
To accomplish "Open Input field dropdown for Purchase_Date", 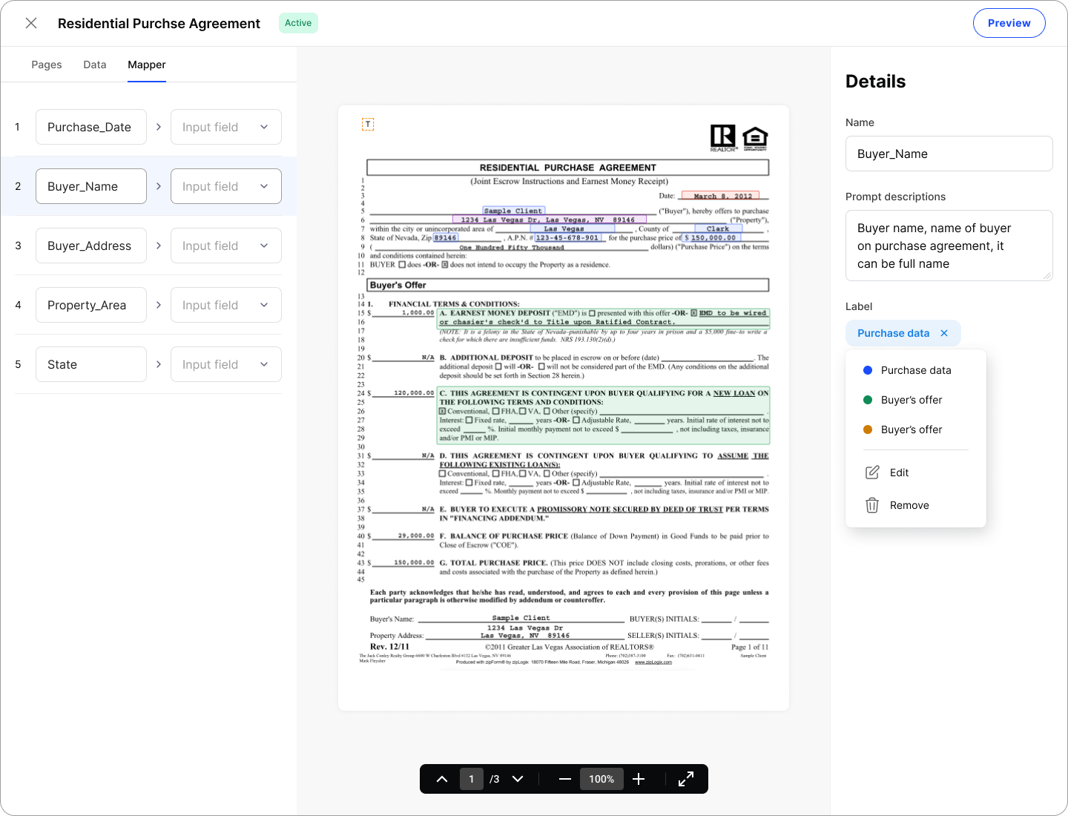I will click(225, 127).
